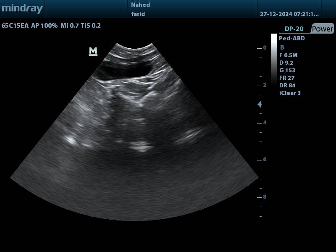Click the mindray logo
Screen dimensions: 336x252
click(22, 8)
